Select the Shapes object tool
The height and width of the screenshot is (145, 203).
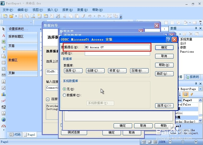click(x=4, y=48)
